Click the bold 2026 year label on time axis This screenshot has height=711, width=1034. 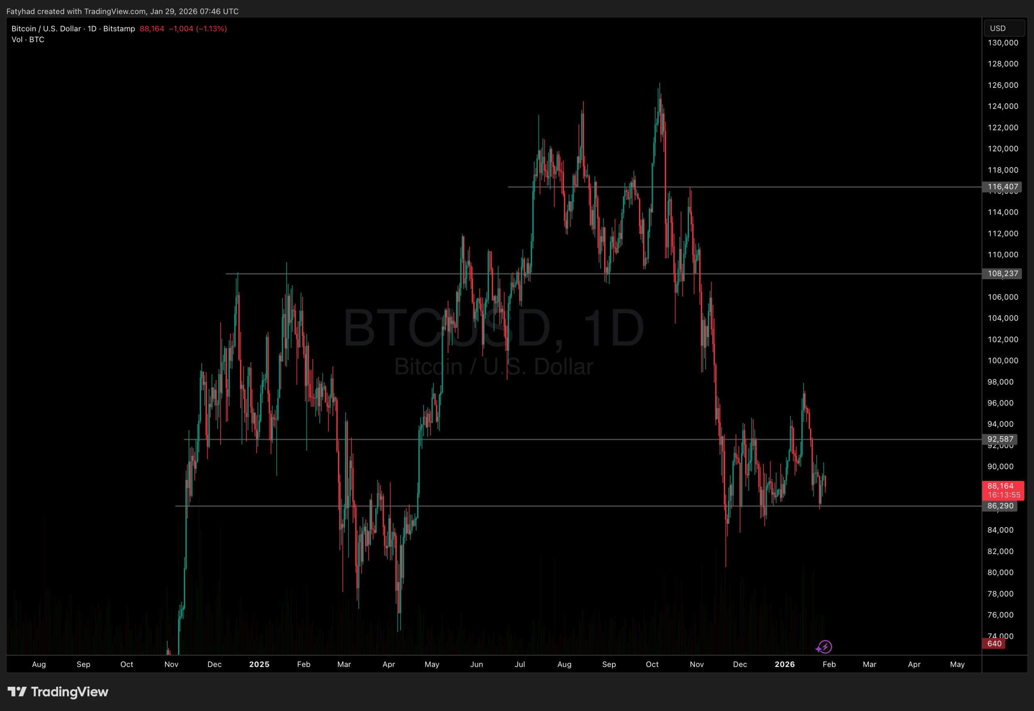785,664
